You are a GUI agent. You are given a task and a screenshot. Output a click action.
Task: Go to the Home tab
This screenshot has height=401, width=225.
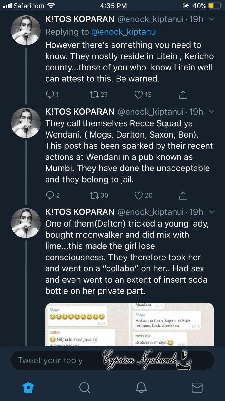[28, 388]
